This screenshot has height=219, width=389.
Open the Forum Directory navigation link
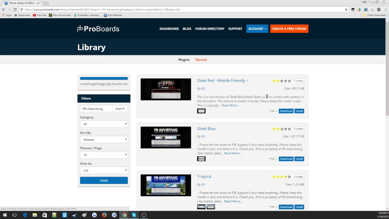click(210, 29)
